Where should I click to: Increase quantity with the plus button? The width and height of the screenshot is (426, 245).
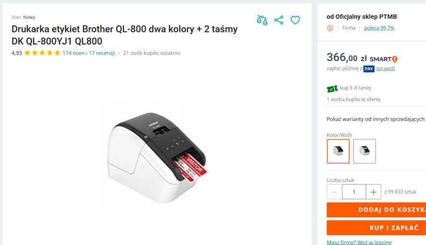click(374, 192)
